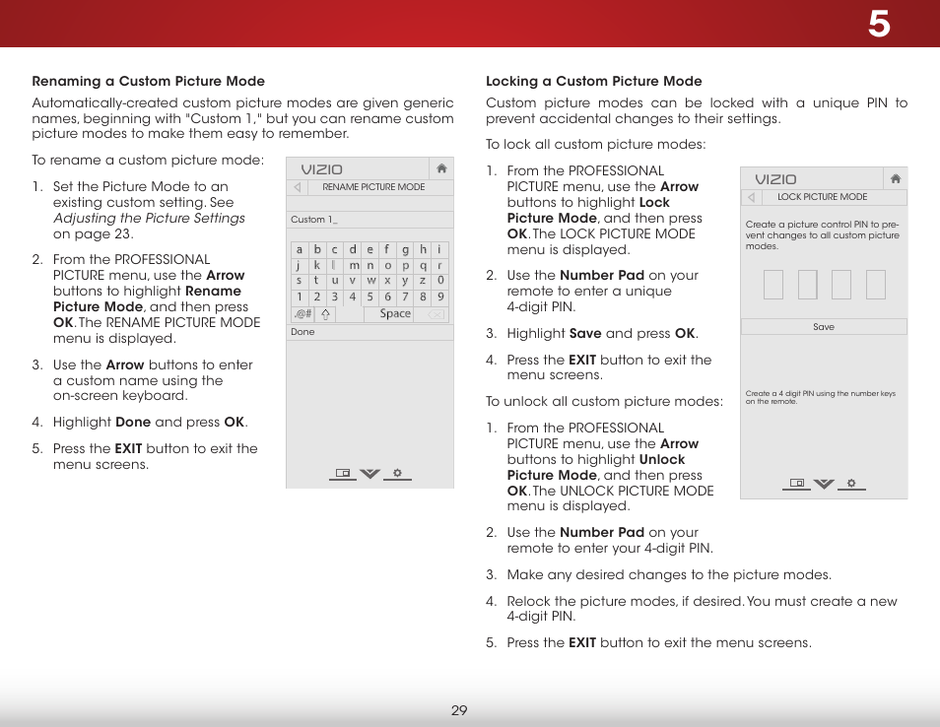Select the VIZIO V icon at the keyboard screen bottom
Screen dimensions: 940x727
[x=369, y=473]
